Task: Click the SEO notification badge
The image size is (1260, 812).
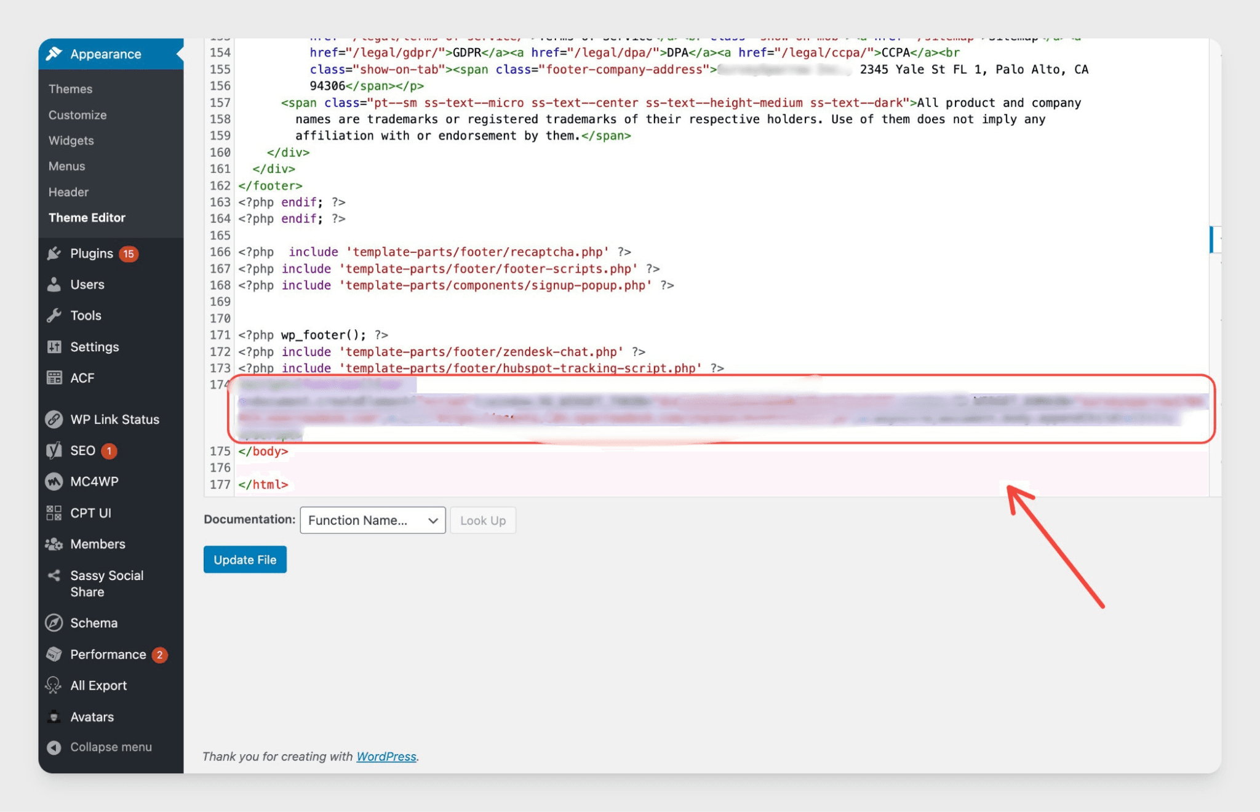Action: (109, 451)
